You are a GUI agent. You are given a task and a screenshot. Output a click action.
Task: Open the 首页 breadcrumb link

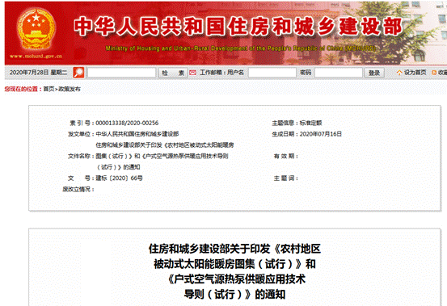coord(48,89)
